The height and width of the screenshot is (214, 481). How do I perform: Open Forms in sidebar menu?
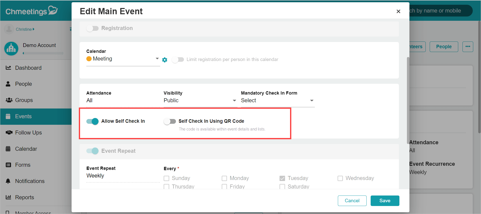point(36,165)
